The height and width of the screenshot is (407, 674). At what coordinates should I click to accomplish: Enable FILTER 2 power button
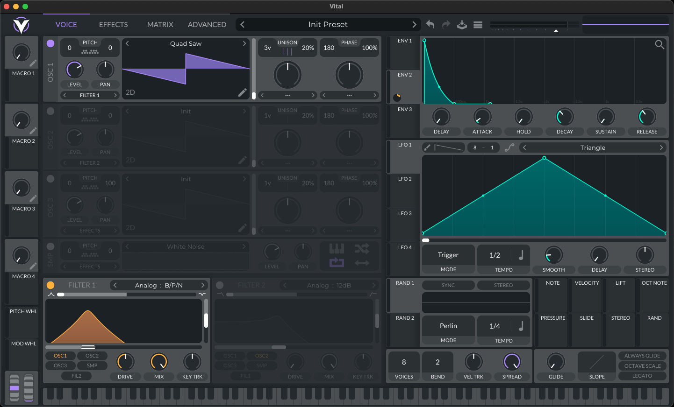(220, 285)
